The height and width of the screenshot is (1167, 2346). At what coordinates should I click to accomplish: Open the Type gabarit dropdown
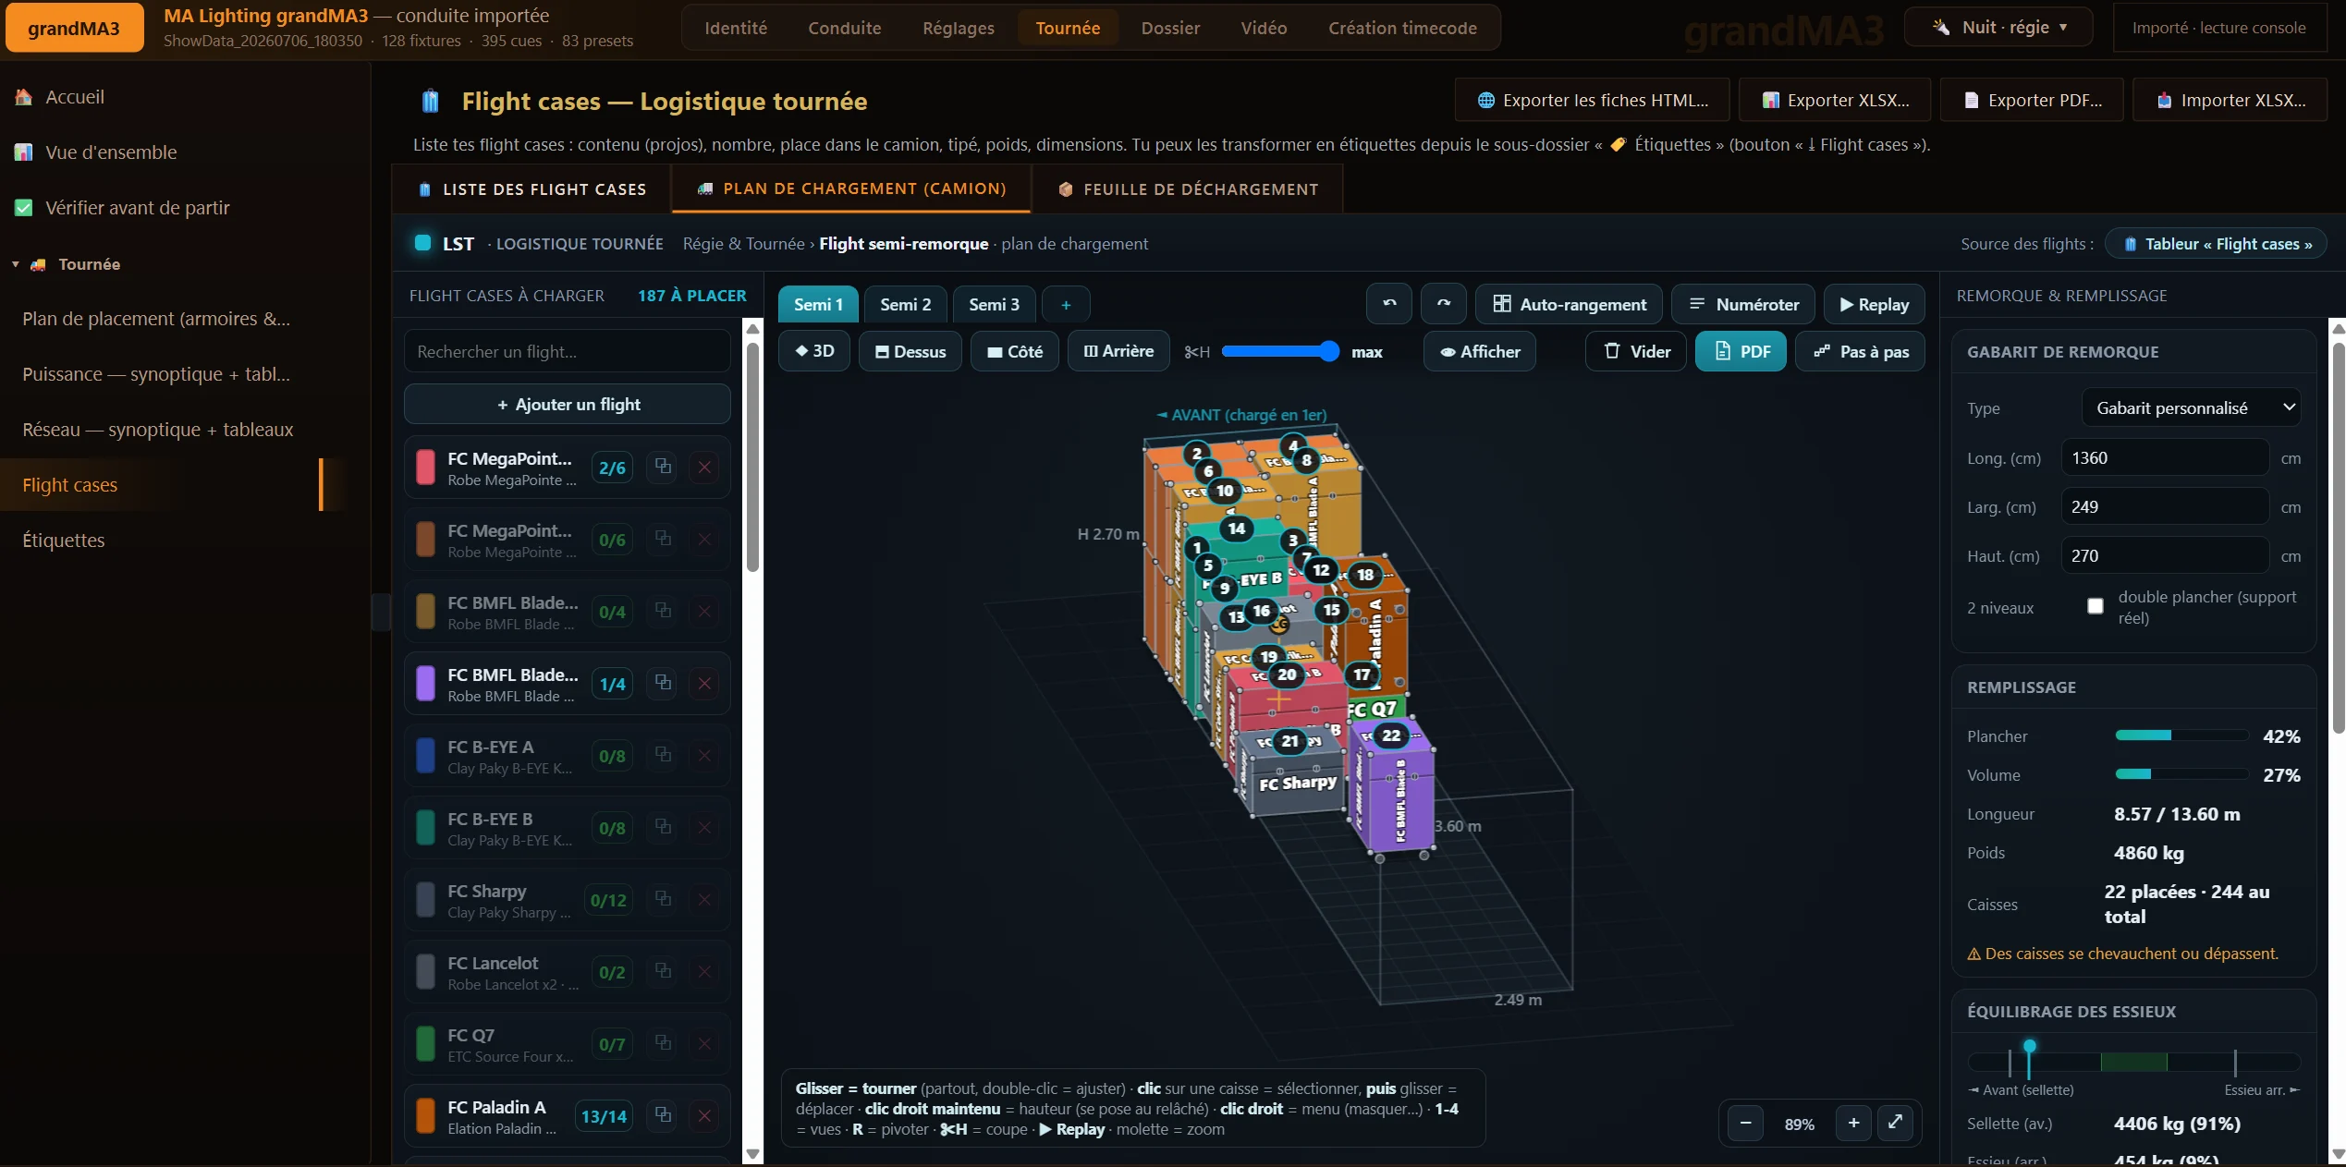coord(2191,407)
